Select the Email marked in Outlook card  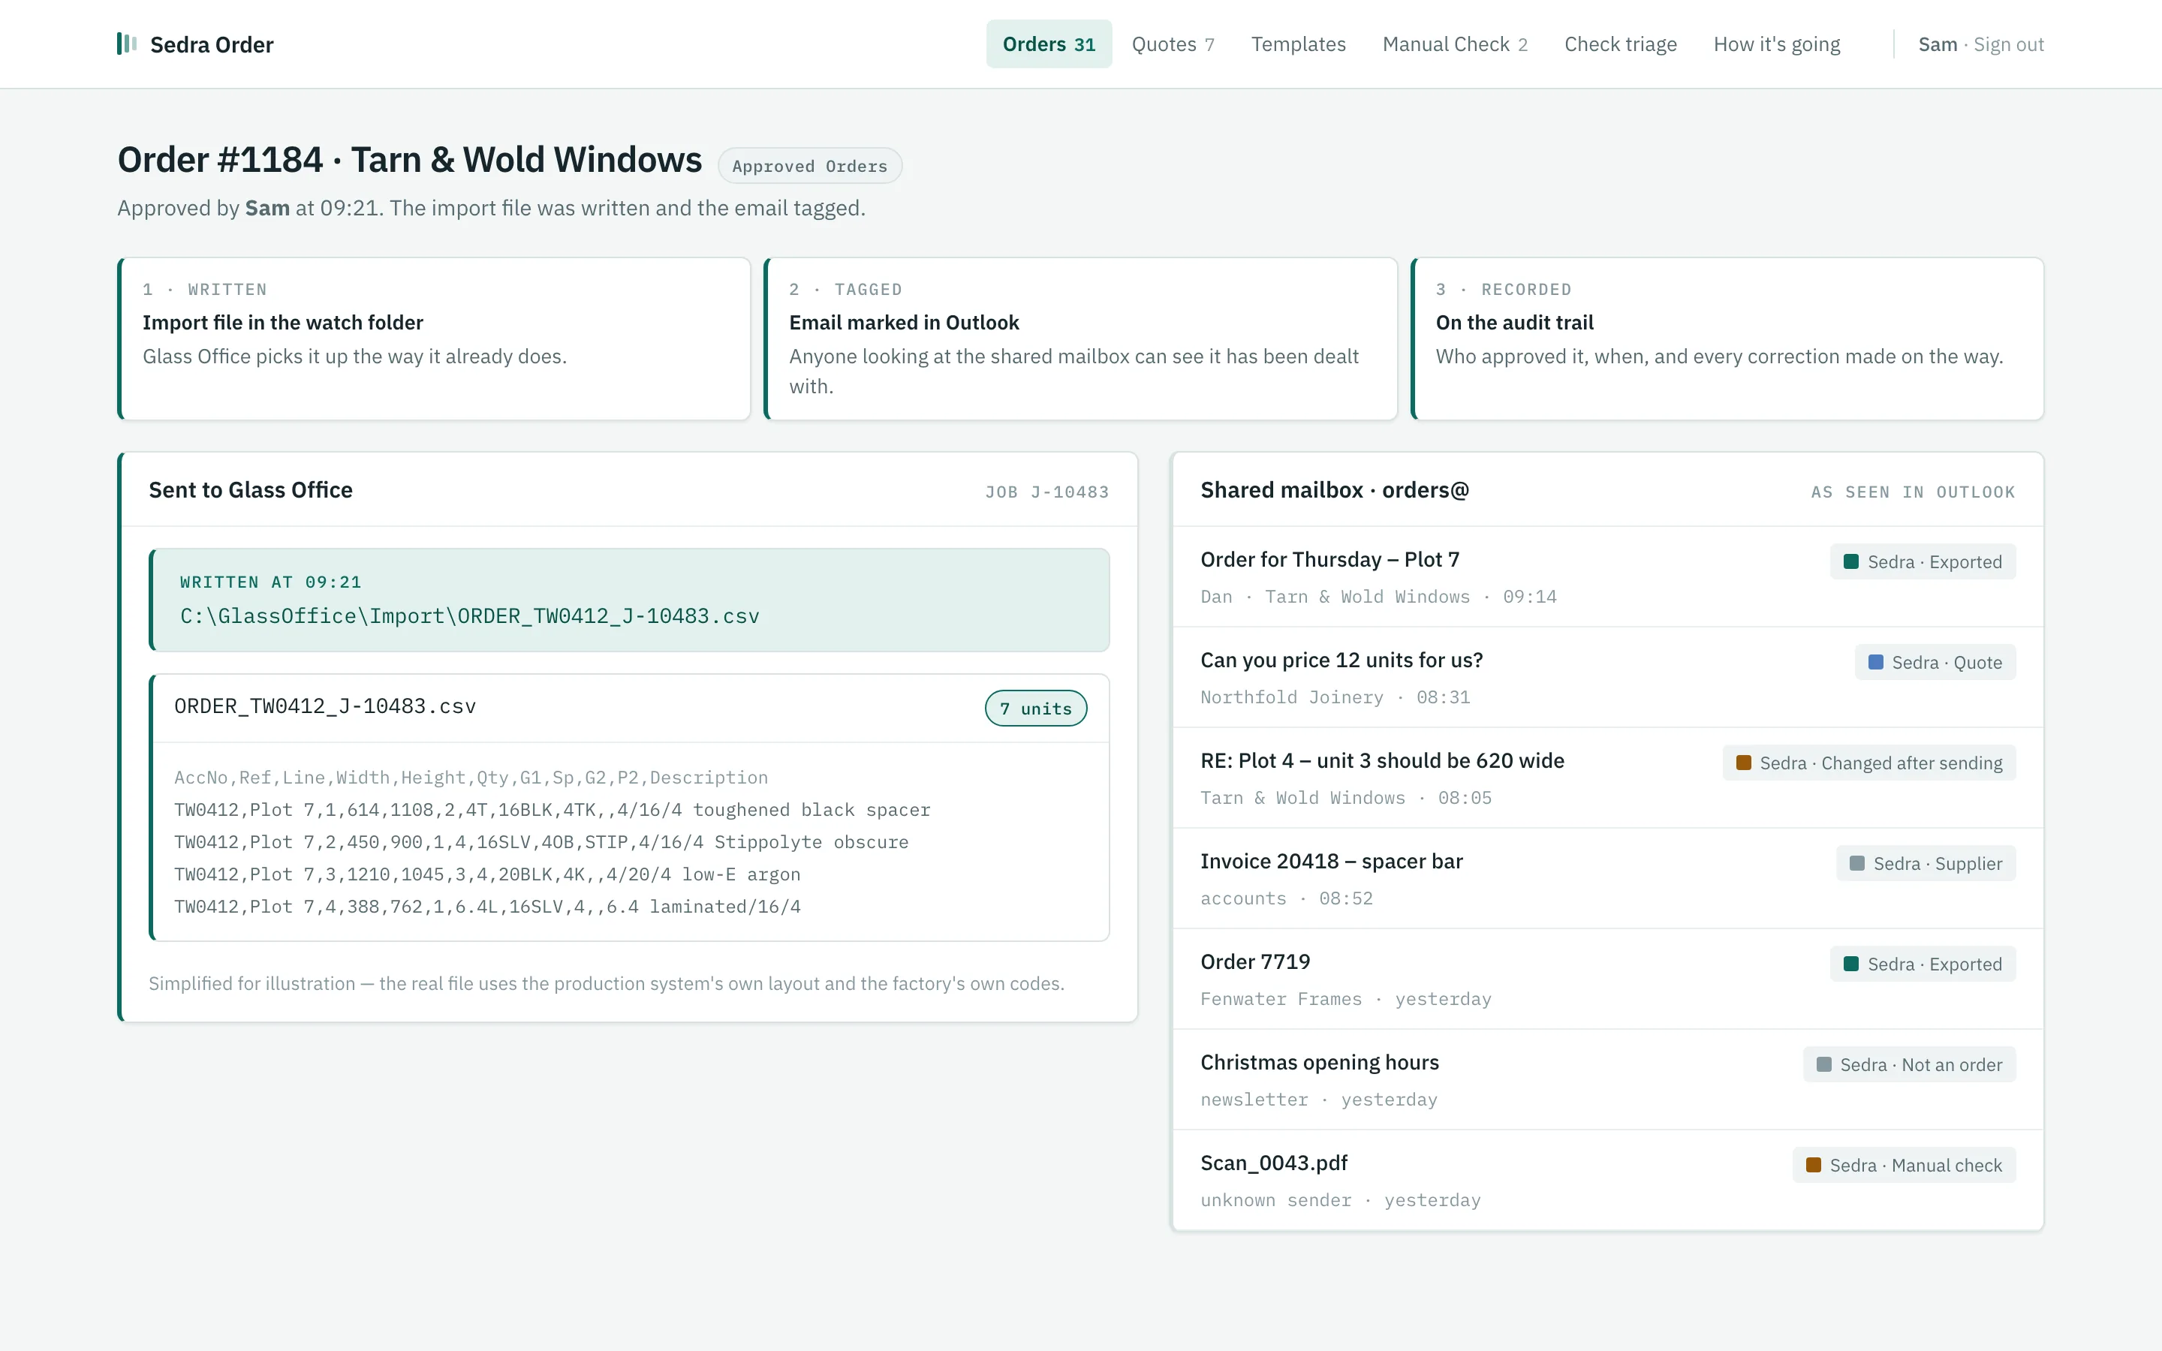(x=1081, y=339)
